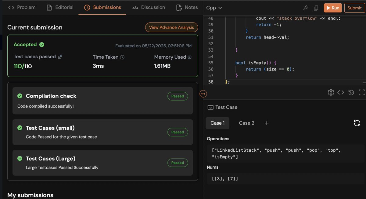Click the Operations input field
The image size is (366, 199).
(286, 153)
